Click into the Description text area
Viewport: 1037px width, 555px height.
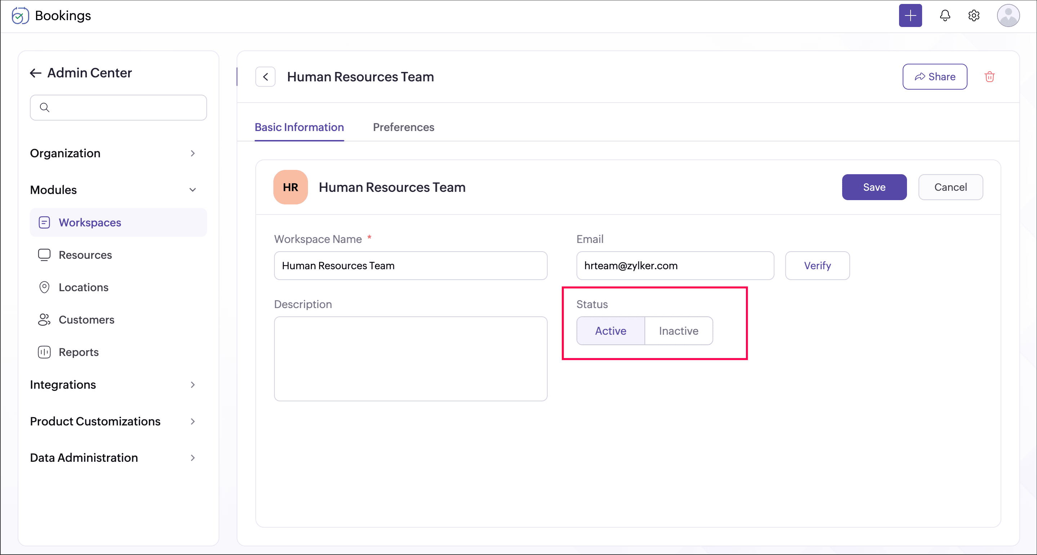pos(410,358)
